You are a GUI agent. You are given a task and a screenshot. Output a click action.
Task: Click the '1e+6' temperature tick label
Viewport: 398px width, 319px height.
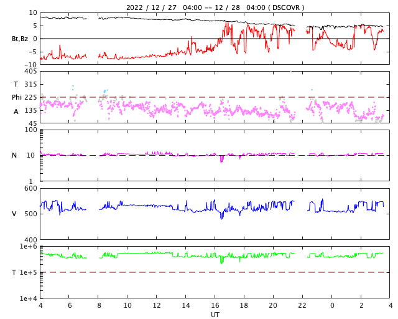click(x=29, y=247)
